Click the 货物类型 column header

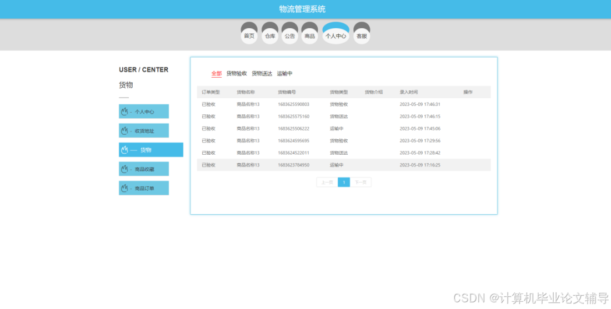pyautogui.click(x=339, y=92)
